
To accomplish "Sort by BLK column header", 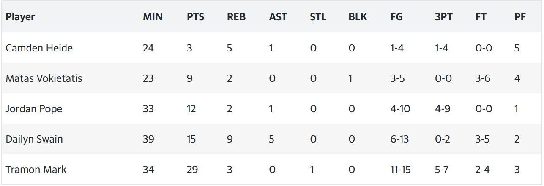I will click(x=358, y=17).
